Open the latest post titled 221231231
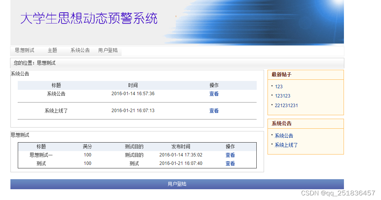 pos(286,106)
